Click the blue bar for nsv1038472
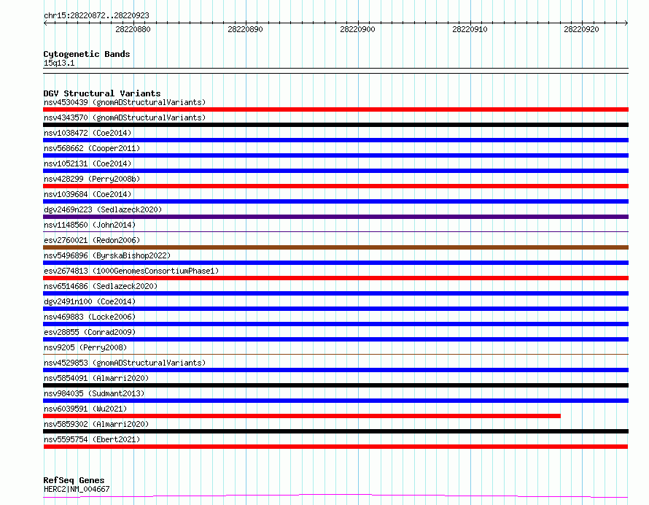 point(335,140)
